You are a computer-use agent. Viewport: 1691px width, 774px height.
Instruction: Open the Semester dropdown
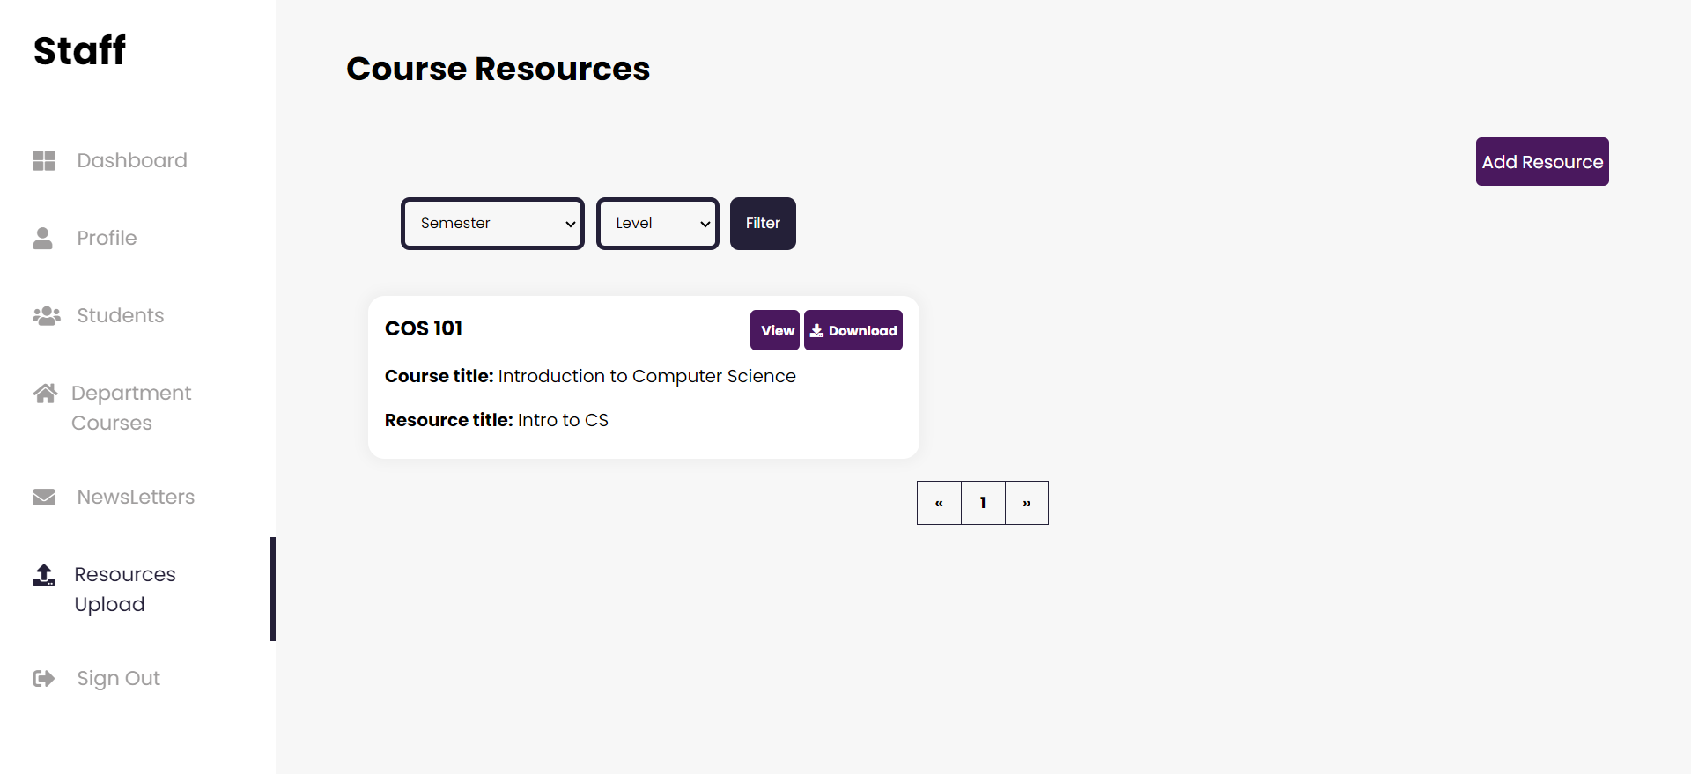click(x=492, y=223)
